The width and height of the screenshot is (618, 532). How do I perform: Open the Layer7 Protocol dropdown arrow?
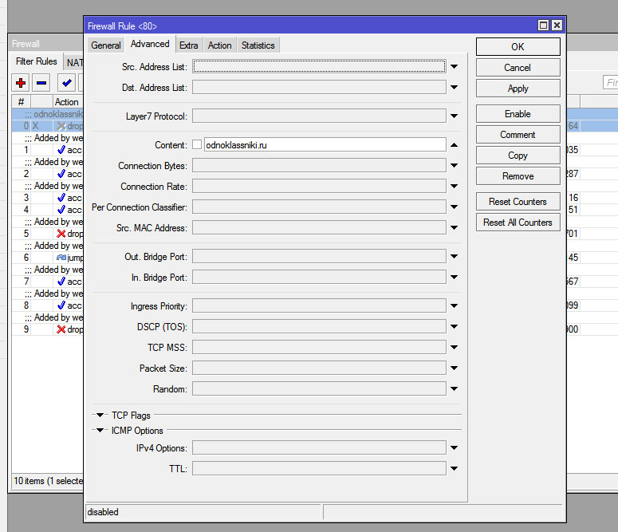[x=454, y=116]
